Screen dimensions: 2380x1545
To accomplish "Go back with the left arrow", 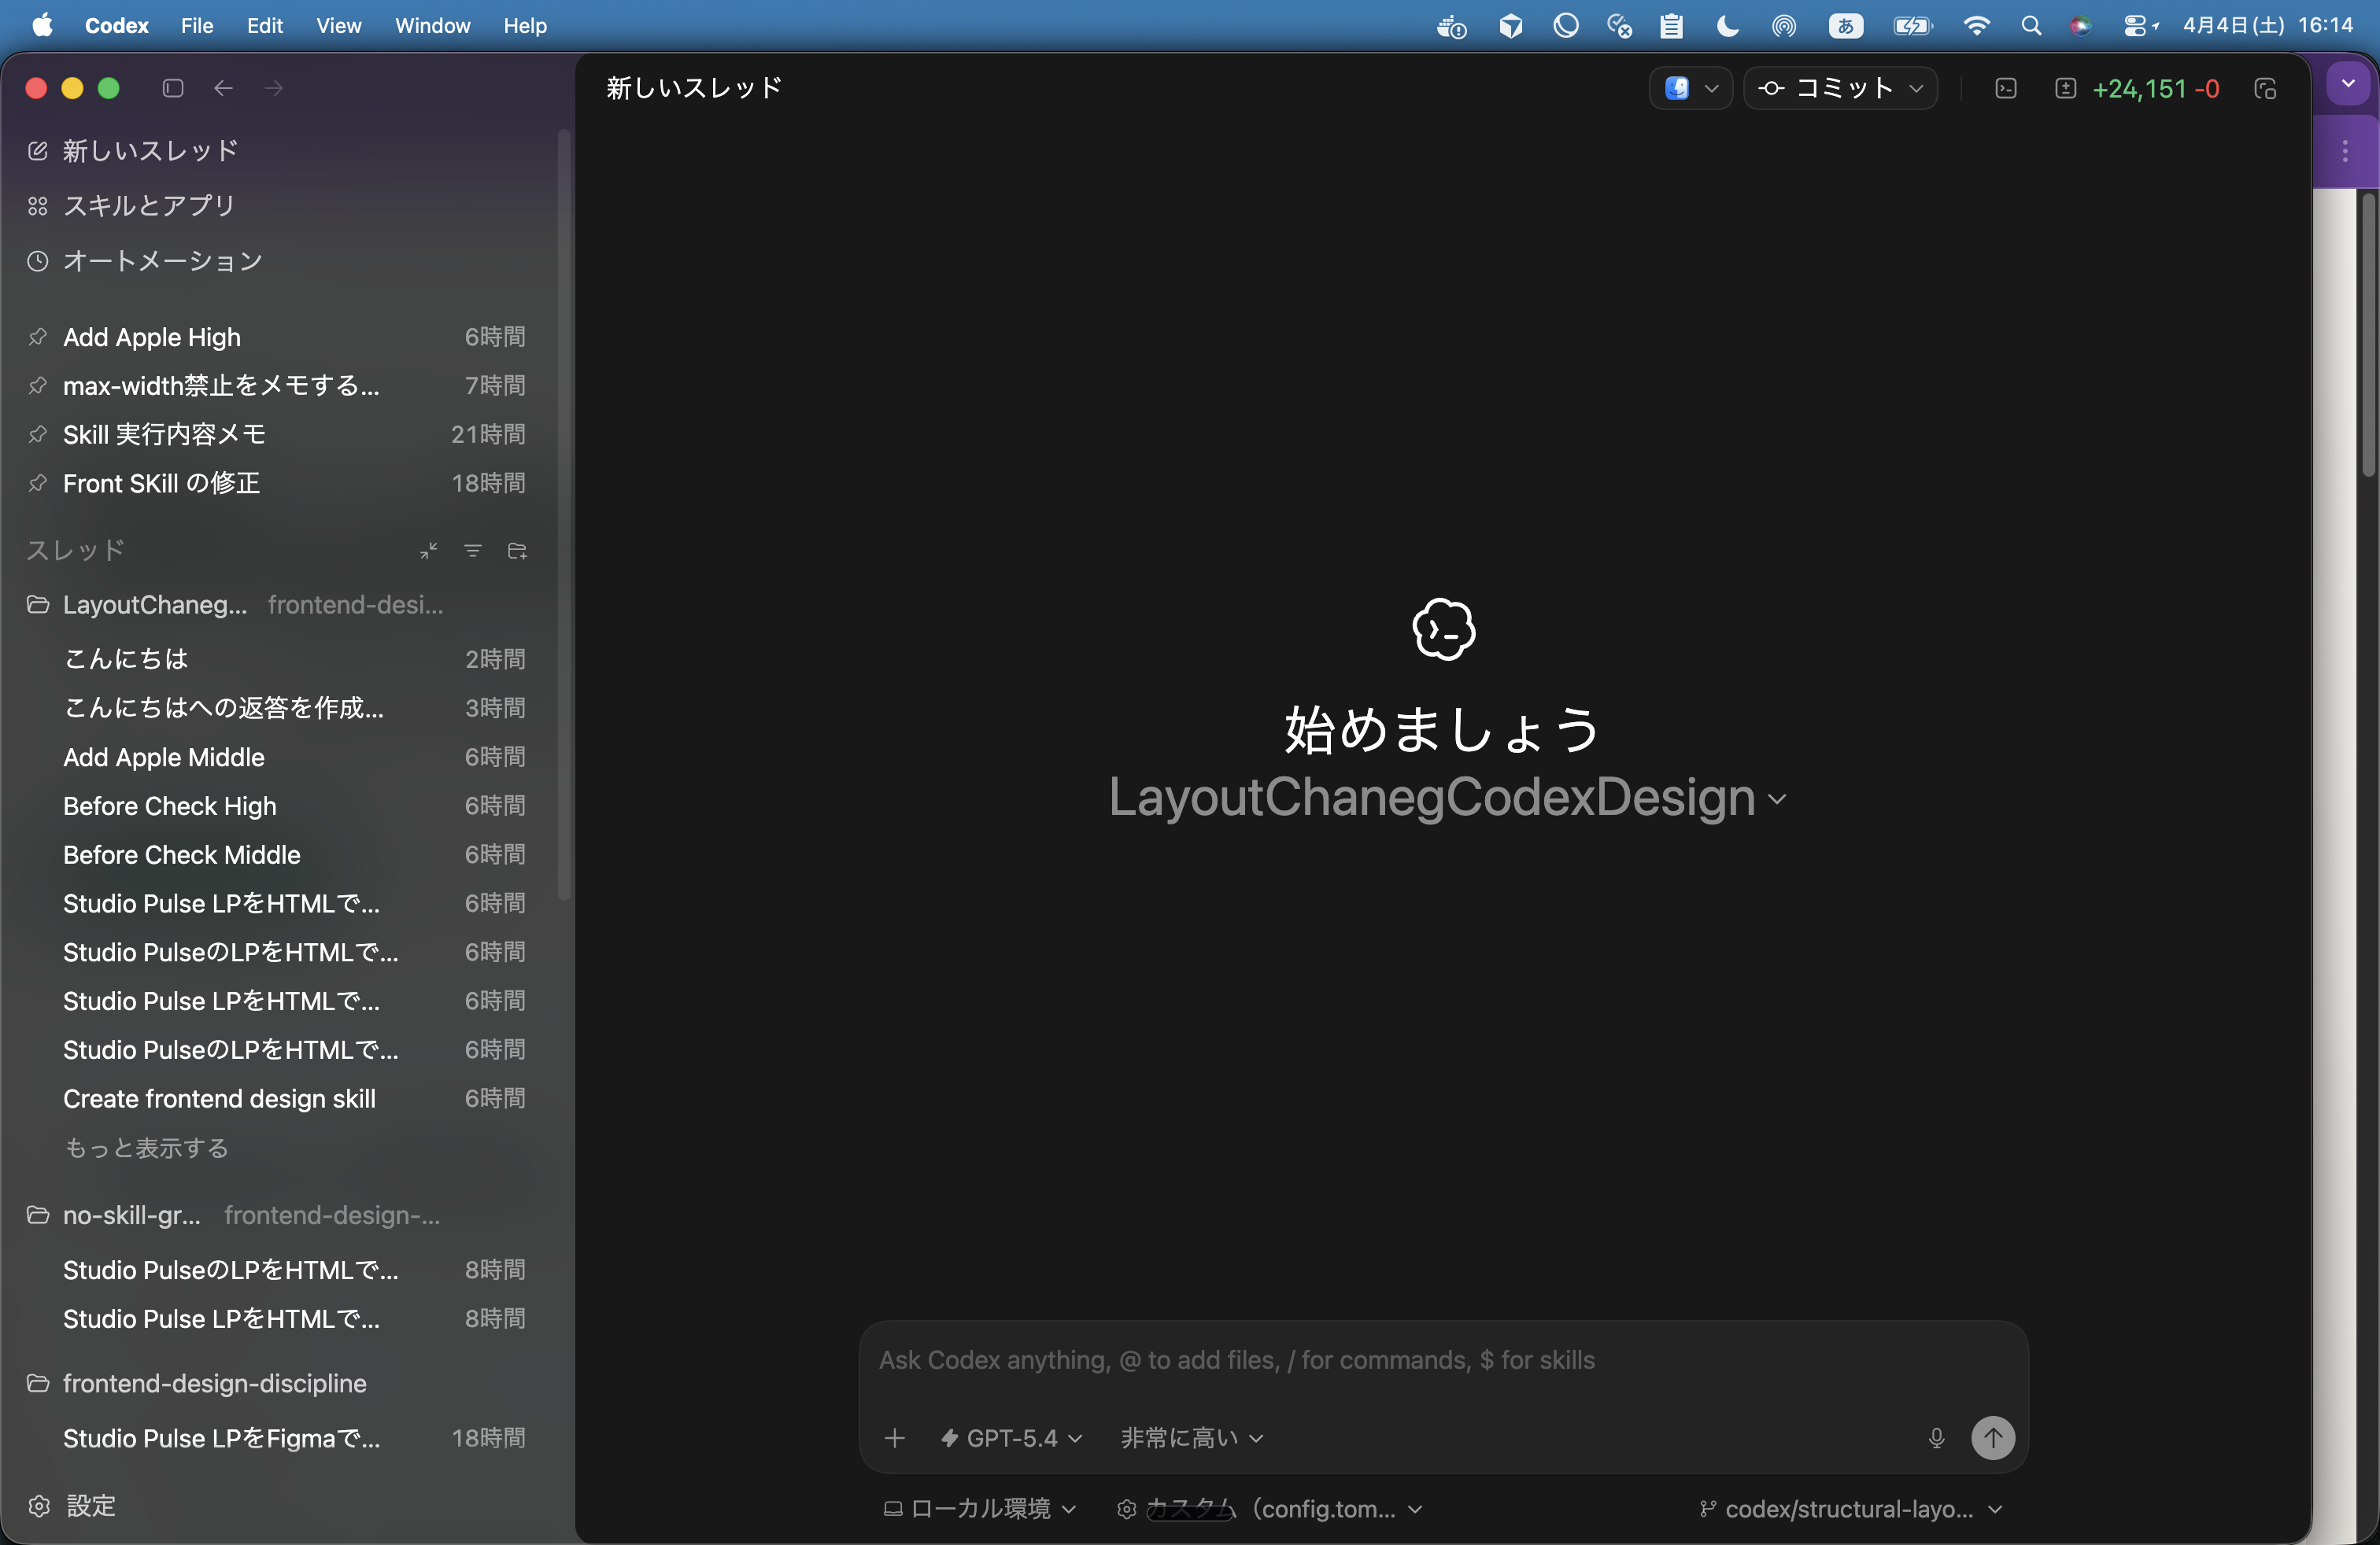I will [223, 88].
